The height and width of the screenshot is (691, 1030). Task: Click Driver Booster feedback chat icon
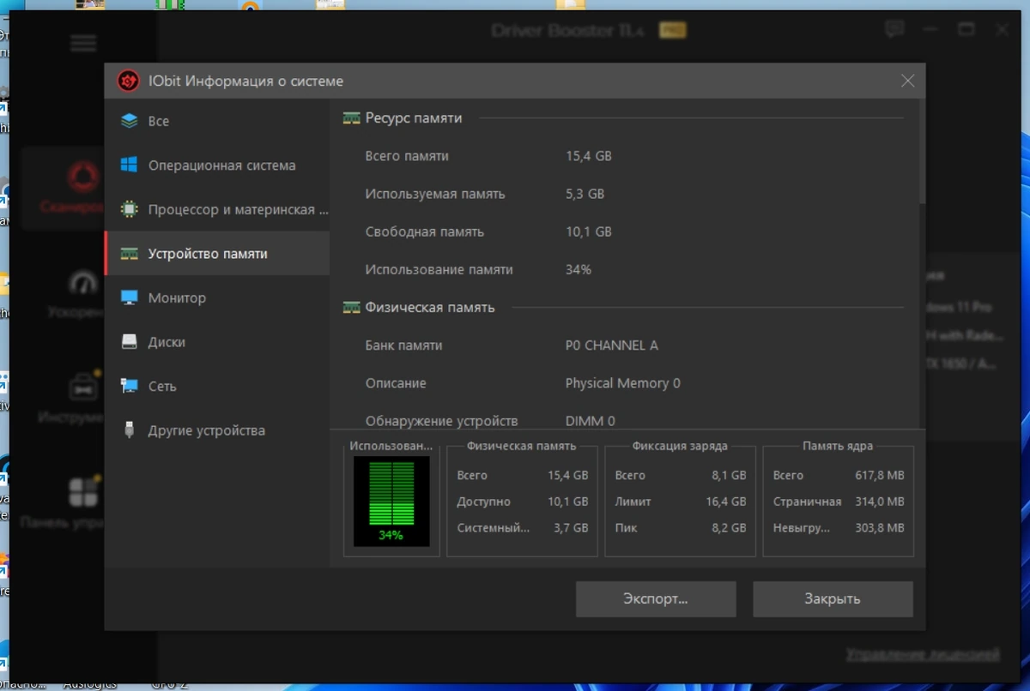click(x=894, y=30)
